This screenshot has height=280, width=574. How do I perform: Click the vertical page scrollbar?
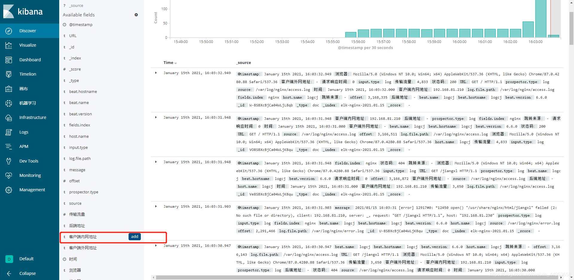pos(571,28)
